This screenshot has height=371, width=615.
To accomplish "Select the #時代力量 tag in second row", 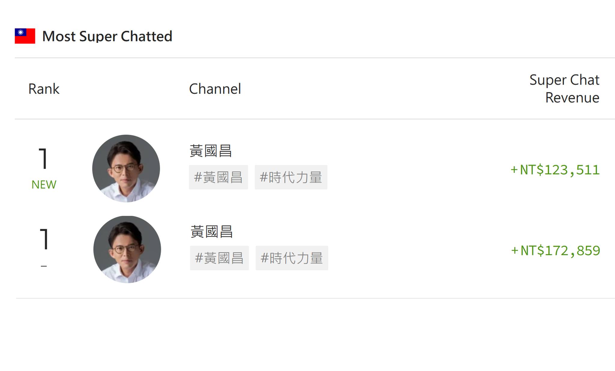I will 292,258.
